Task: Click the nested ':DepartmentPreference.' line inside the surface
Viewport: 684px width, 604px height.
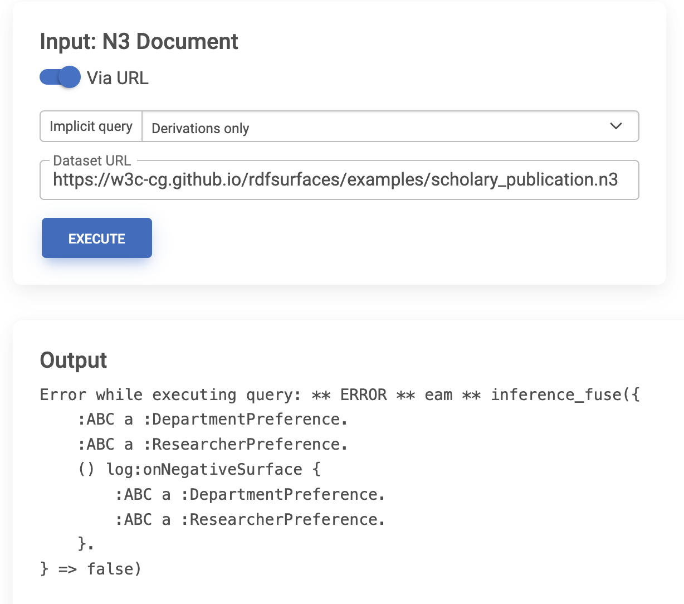Action: (251, 495)
